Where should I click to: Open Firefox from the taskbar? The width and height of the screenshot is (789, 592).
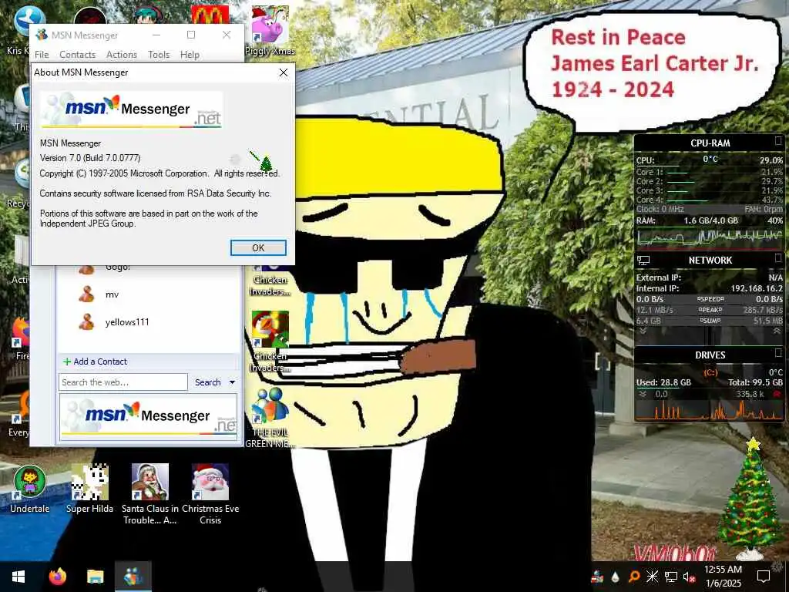click(57, 577)
